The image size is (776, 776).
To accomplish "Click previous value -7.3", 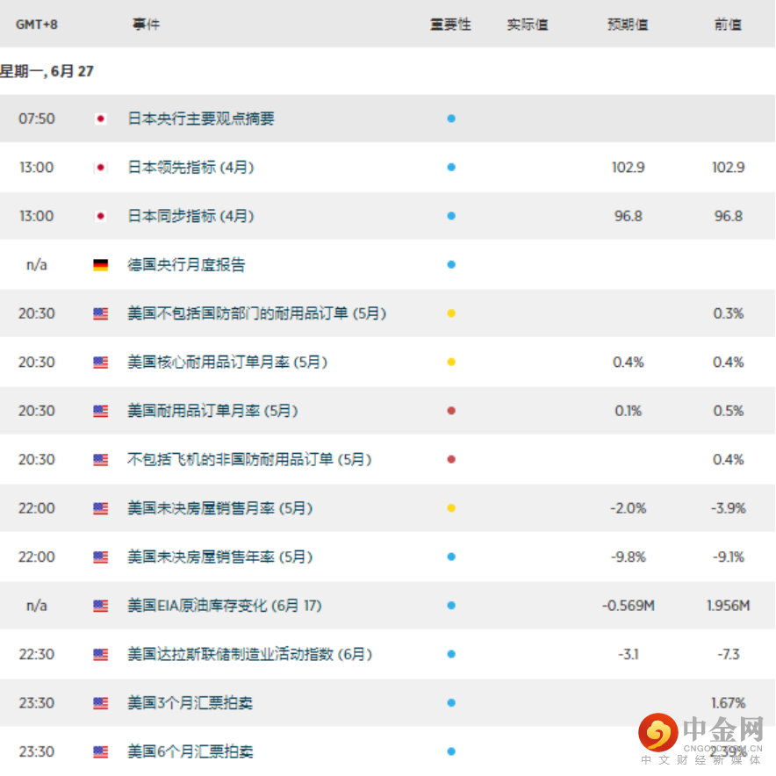I will tap(728, 654).
